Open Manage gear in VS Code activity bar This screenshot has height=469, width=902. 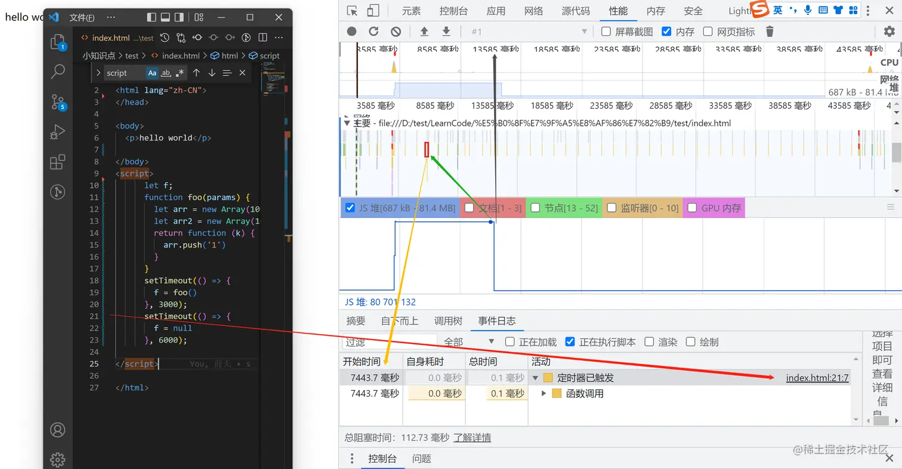point(58,459)
